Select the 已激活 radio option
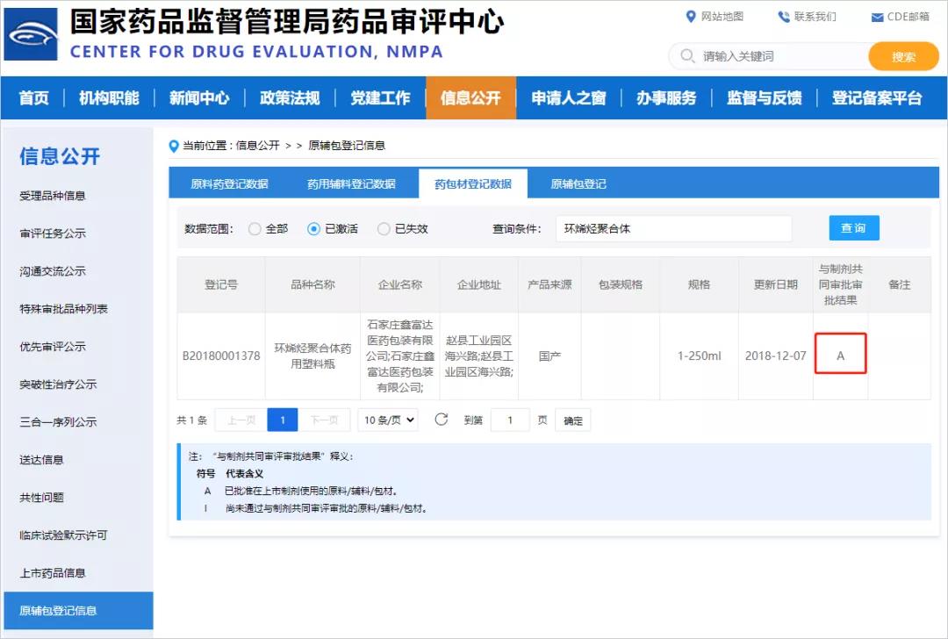Screen dimensions: 948x639 pos(313,229)
